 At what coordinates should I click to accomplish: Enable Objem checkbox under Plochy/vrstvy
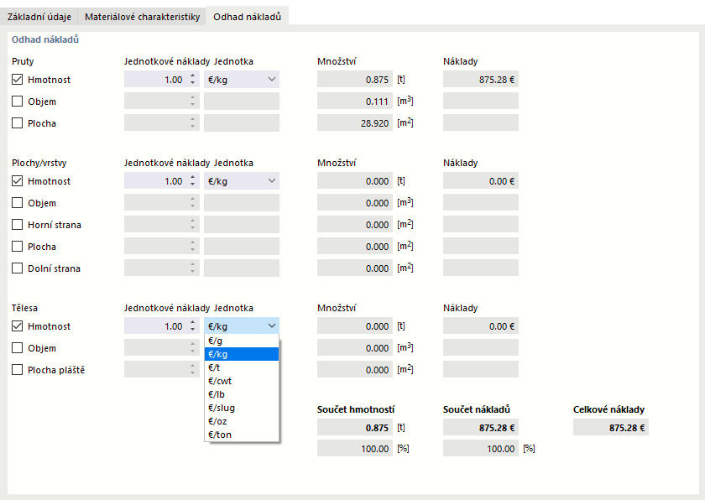[x=17, y=203]
